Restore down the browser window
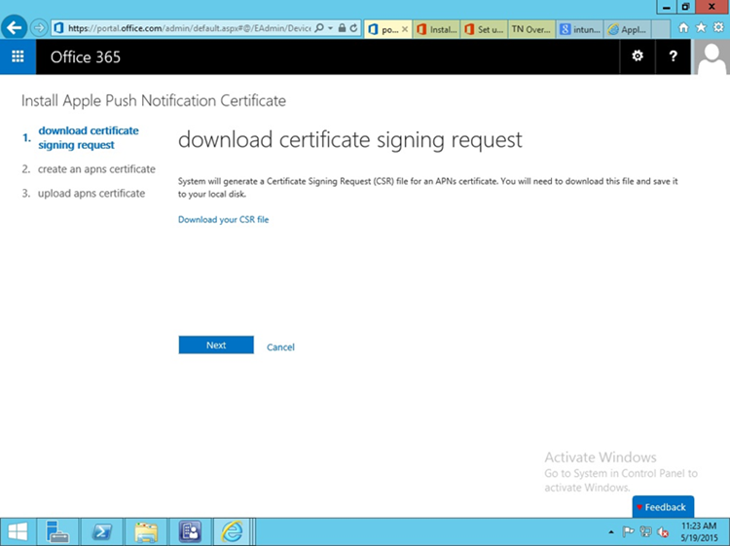The height and width of the screenshot is (546, 730). click(x=686, y=7)
